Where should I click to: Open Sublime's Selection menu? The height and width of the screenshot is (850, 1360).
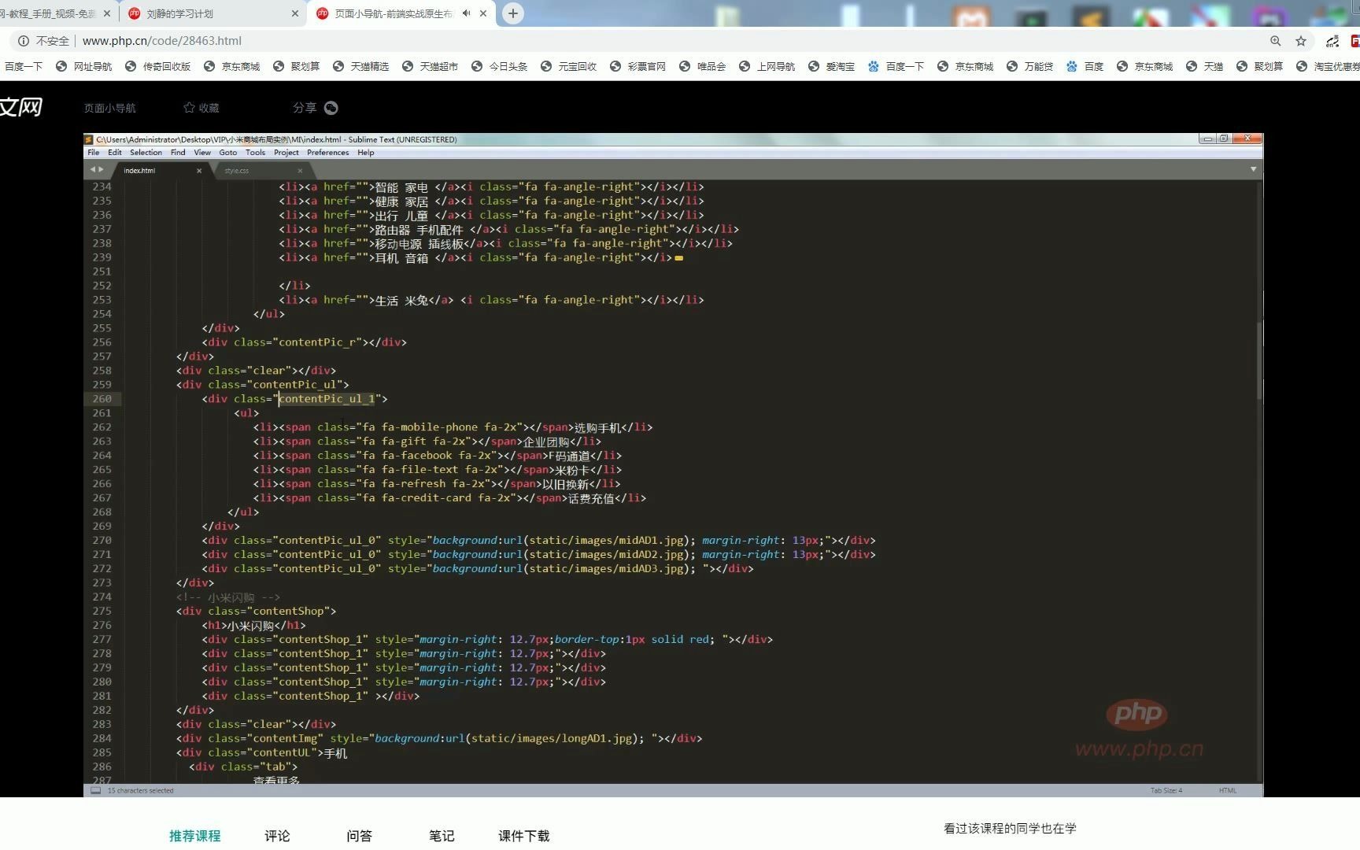(x=146, y=153)
